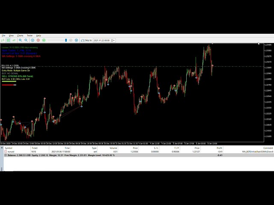
Task: Click the SELL: STRONG 81% signal label
Action: click(x=17, y=76)
